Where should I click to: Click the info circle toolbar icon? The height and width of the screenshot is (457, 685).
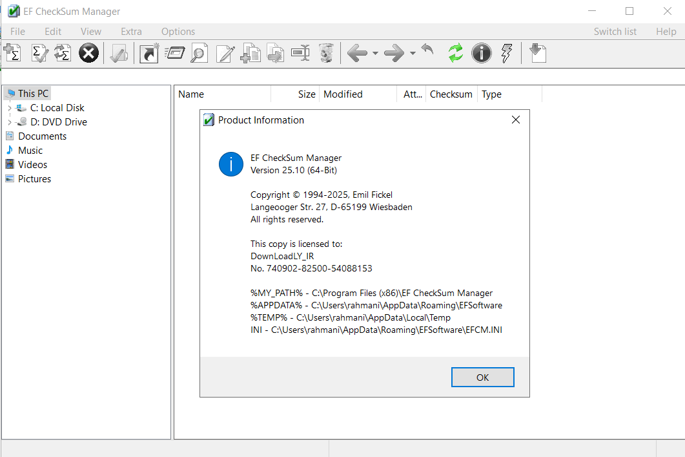(482, 53)
